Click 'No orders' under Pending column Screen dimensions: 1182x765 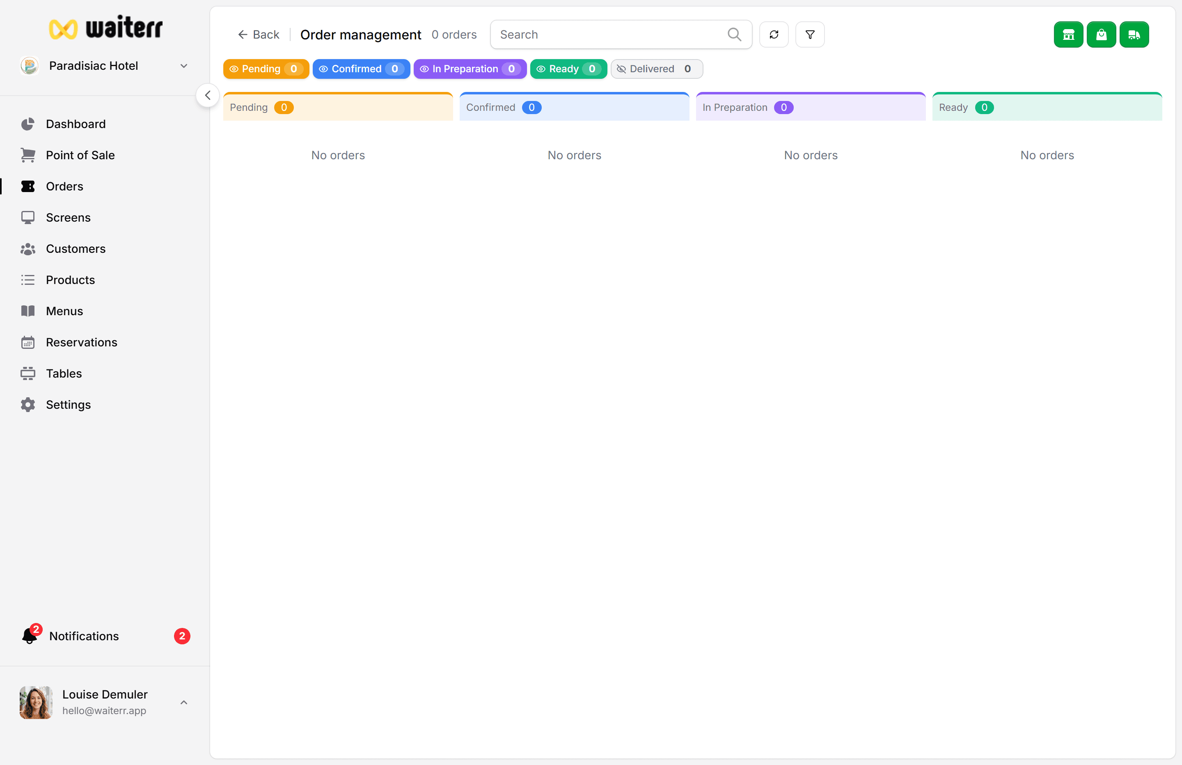click(338, 155)
